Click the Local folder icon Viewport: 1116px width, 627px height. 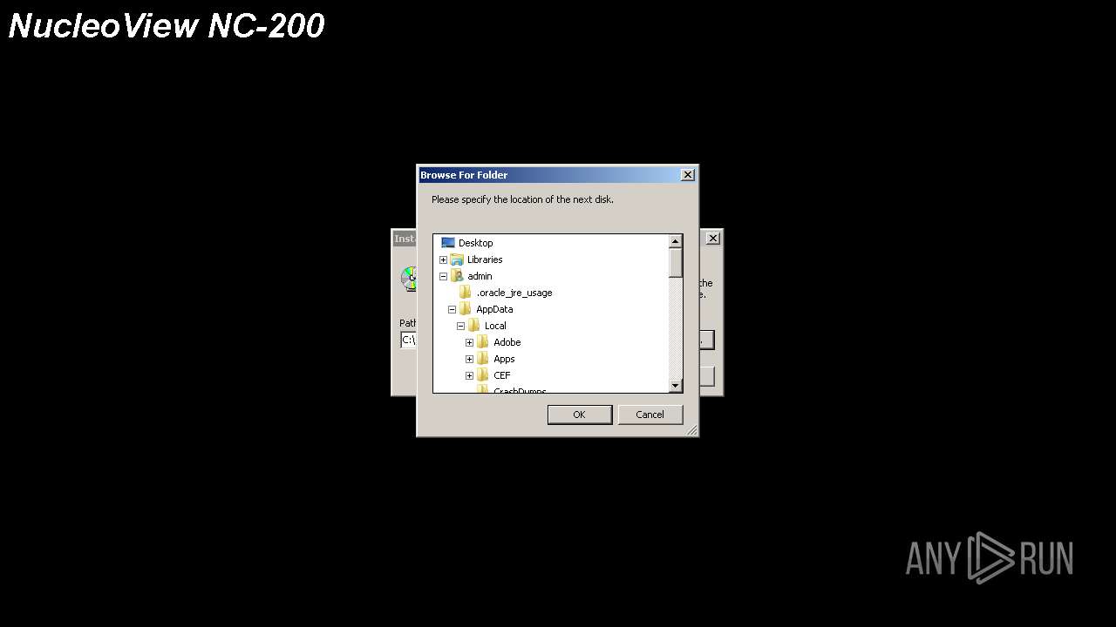[x=474, y=326]
